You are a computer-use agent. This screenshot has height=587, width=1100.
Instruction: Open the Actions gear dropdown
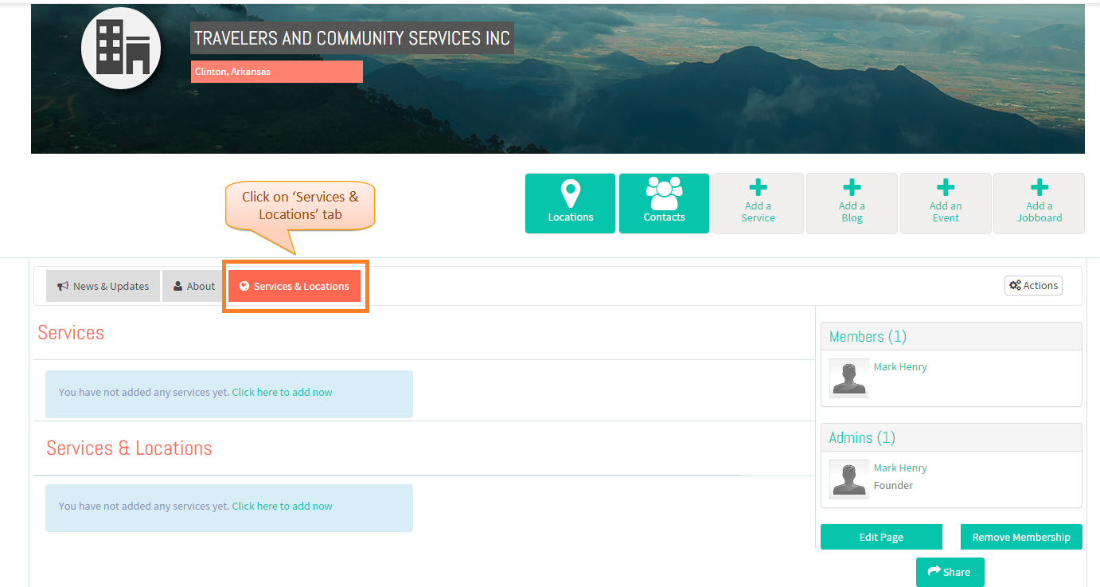coord(1033,285)
